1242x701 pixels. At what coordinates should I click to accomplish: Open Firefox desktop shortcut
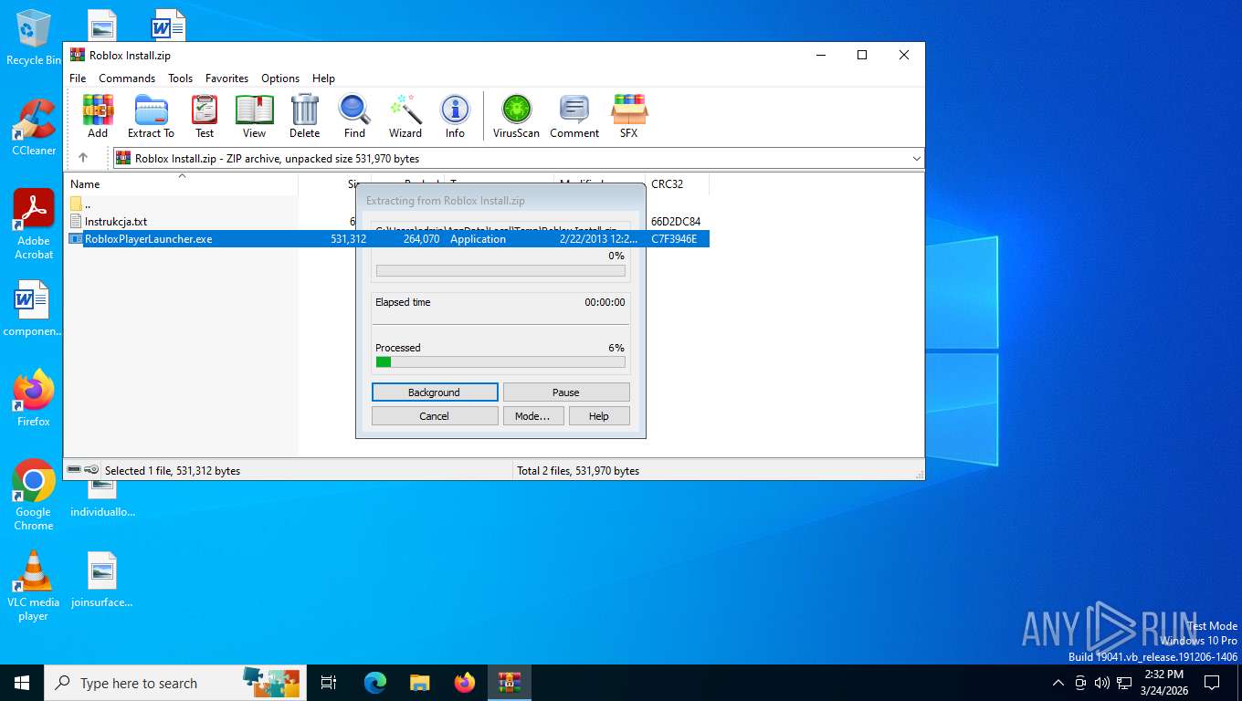[34, 399]
